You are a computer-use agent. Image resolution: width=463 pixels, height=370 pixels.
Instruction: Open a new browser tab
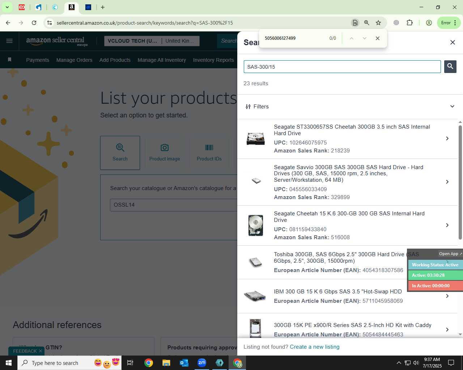(103, 7)
